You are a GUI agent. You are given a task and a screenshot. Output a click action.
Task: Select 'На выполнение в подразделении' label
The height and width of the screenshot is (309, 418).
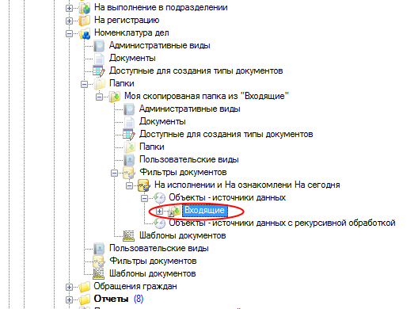(x=161, y=8)
